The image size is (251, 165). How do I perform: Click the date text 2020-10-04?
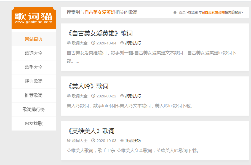pos(106,43)
